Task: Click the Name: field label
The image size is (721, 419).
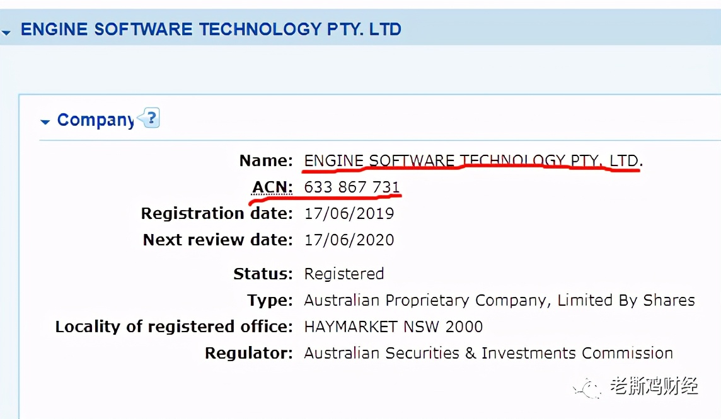Action: (266, 160)
